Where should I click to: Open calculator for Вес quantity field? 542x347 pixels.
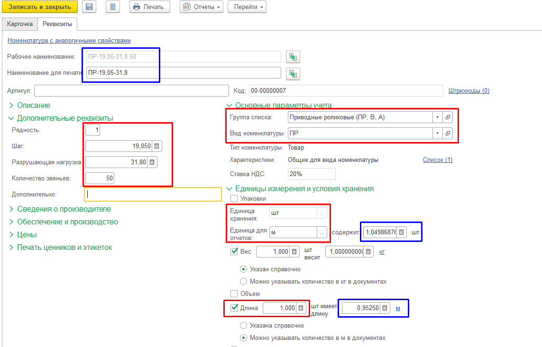(x=294, y=252)
